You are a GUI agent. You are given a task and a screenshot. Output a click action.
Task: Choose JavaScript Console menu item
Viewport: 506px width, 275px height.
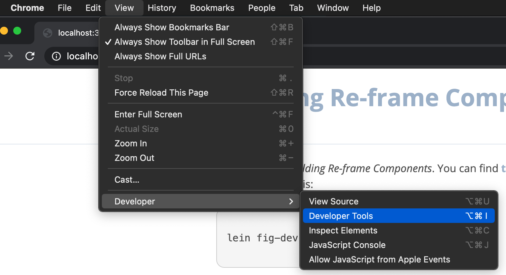tap(347, 245)
